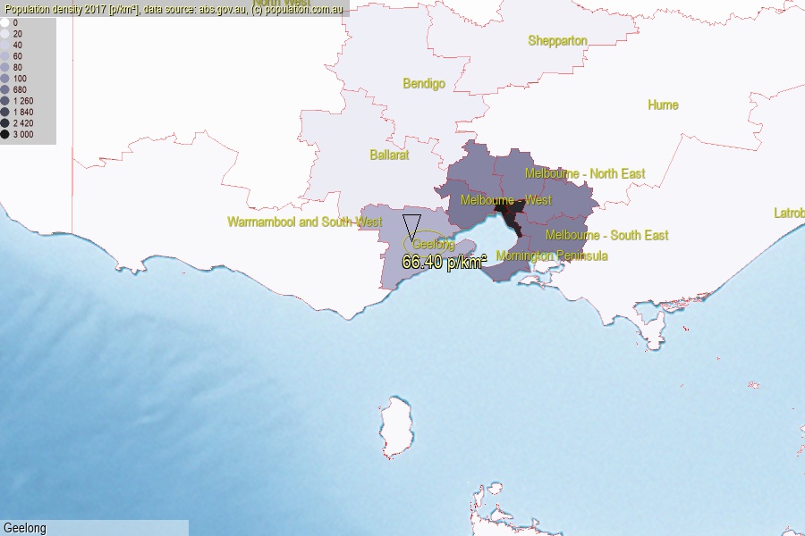Click the legend swatch for 80
The height and width of the screenshot is (536, 805).
click(4, 67)
